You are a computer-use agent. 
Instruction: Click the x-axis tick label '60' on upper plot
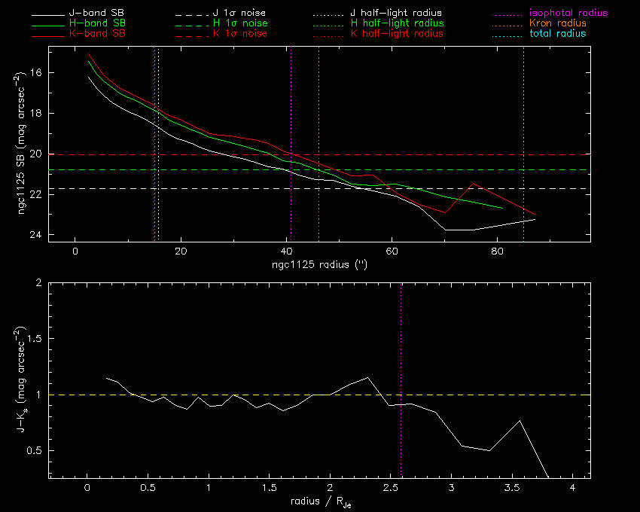click(392, 251)
